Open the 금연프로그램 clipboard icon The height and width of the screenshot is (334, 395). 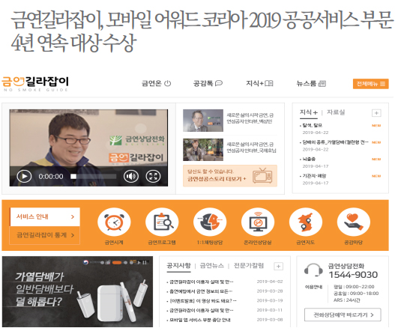coord(162,222)
